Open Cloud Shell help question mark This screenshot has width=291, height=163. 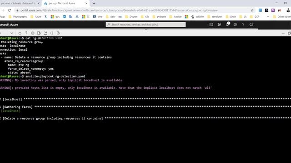point(26,33)
